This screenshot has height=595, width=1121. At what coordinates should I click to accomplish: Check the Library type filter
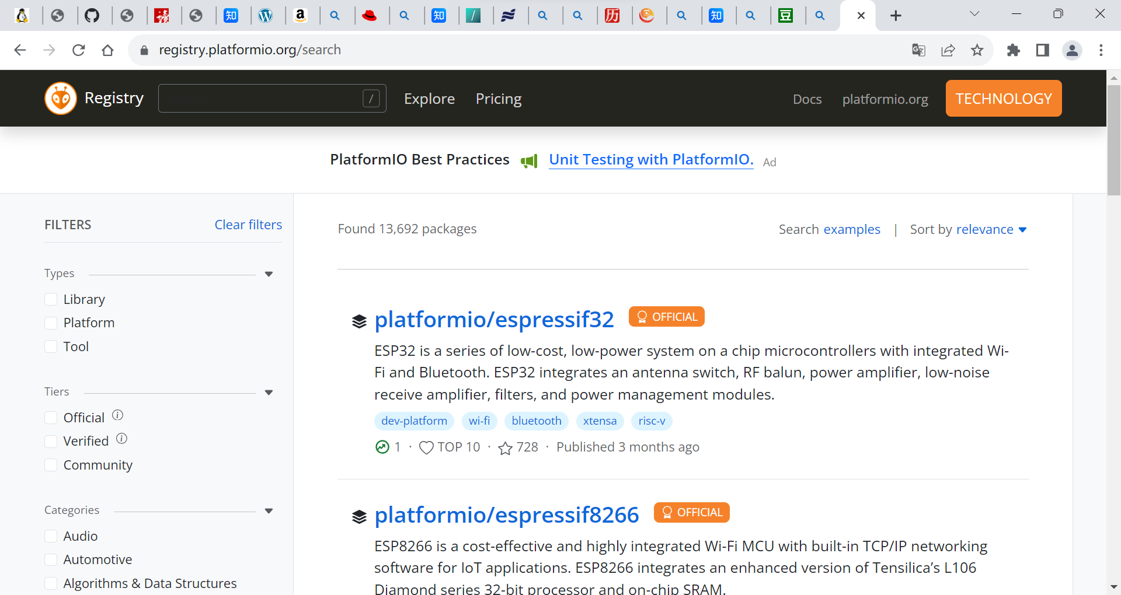(51, 299)
